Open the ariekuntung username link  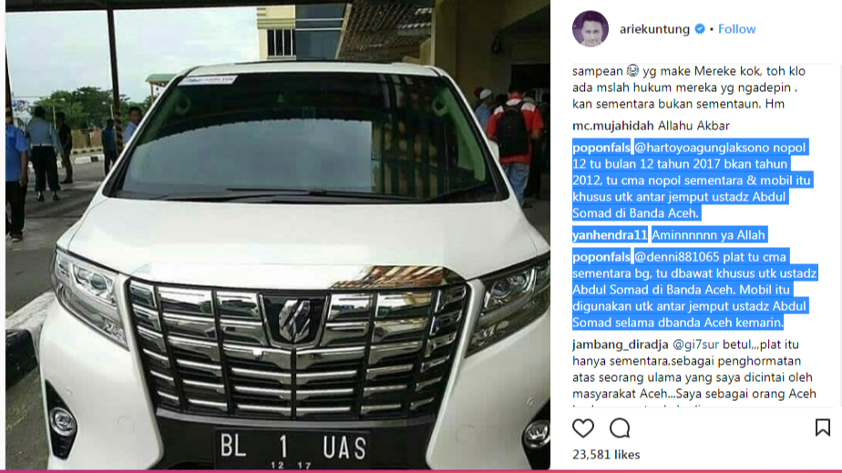pos(654,29)
